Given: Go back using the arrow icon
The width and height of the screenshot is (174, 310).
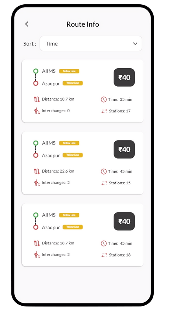Looking at the screenshot, I should coord(27,24).
